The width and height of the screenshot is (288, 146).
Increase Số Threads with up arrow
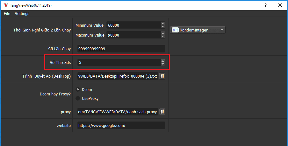pos(163,61)
